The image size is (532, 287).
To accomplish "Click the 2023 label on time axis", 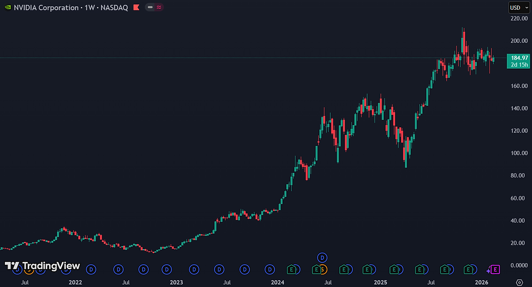I will click(x=176, y=282).
